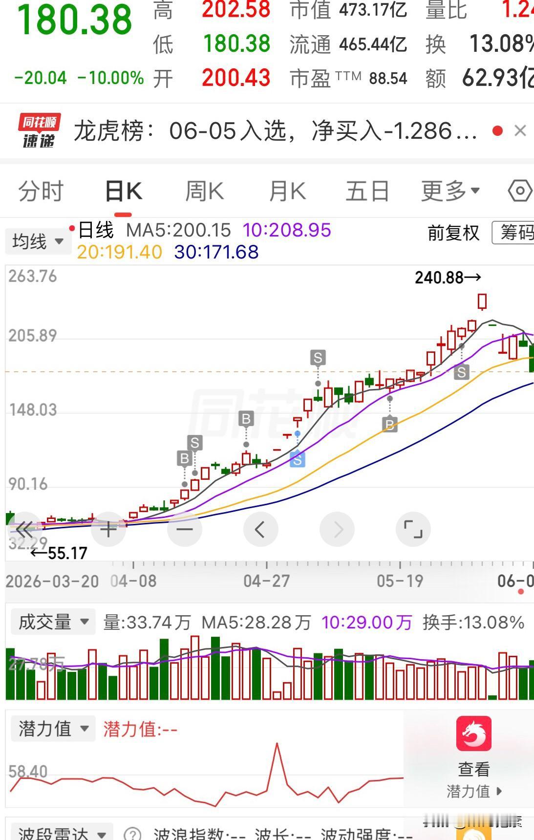Tap the 流通 465.44亿 value

point(348,44)
